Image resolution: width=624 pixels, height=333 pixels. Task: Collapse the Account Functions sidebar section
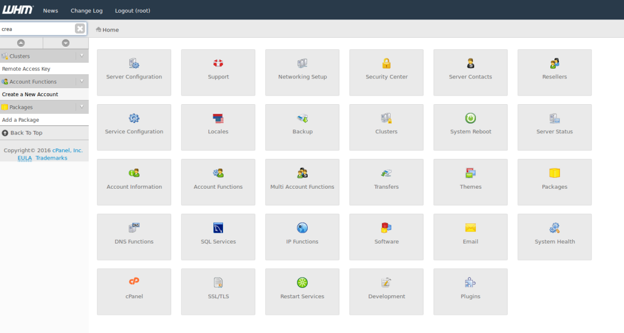pos(82,82)
